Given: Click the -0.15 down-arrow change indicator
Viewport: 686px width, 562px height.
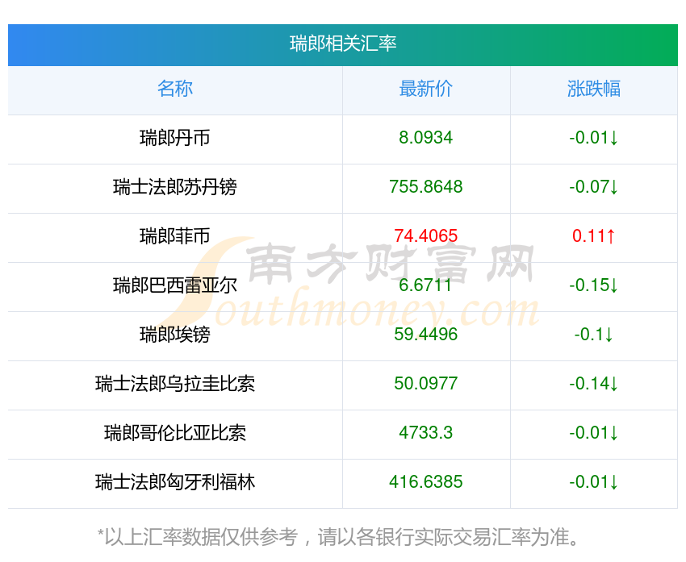Looking at the screenshot, I should tap(594, 285).
